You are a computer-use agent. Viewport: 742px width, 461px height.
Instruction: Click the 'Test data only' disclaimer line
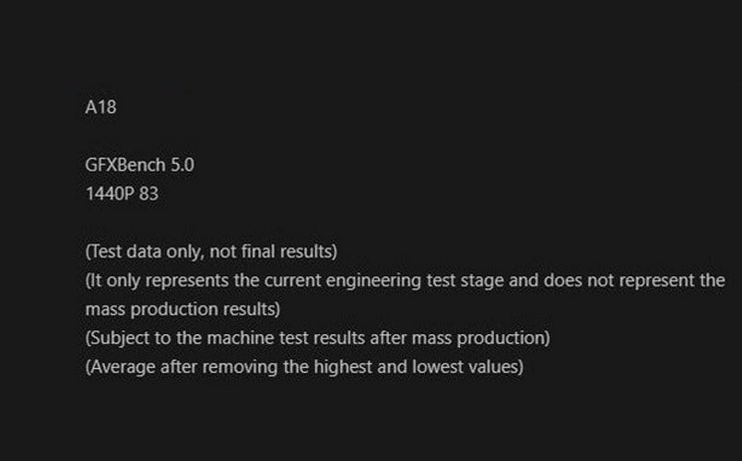click(211, 251)
